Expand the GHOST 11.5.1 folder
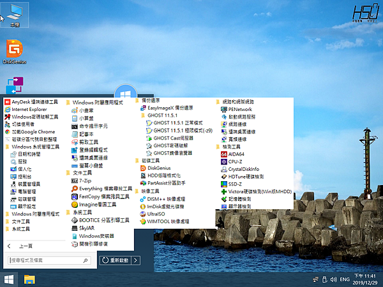This screenshot has width=383, height=287. tap(159, 115)
